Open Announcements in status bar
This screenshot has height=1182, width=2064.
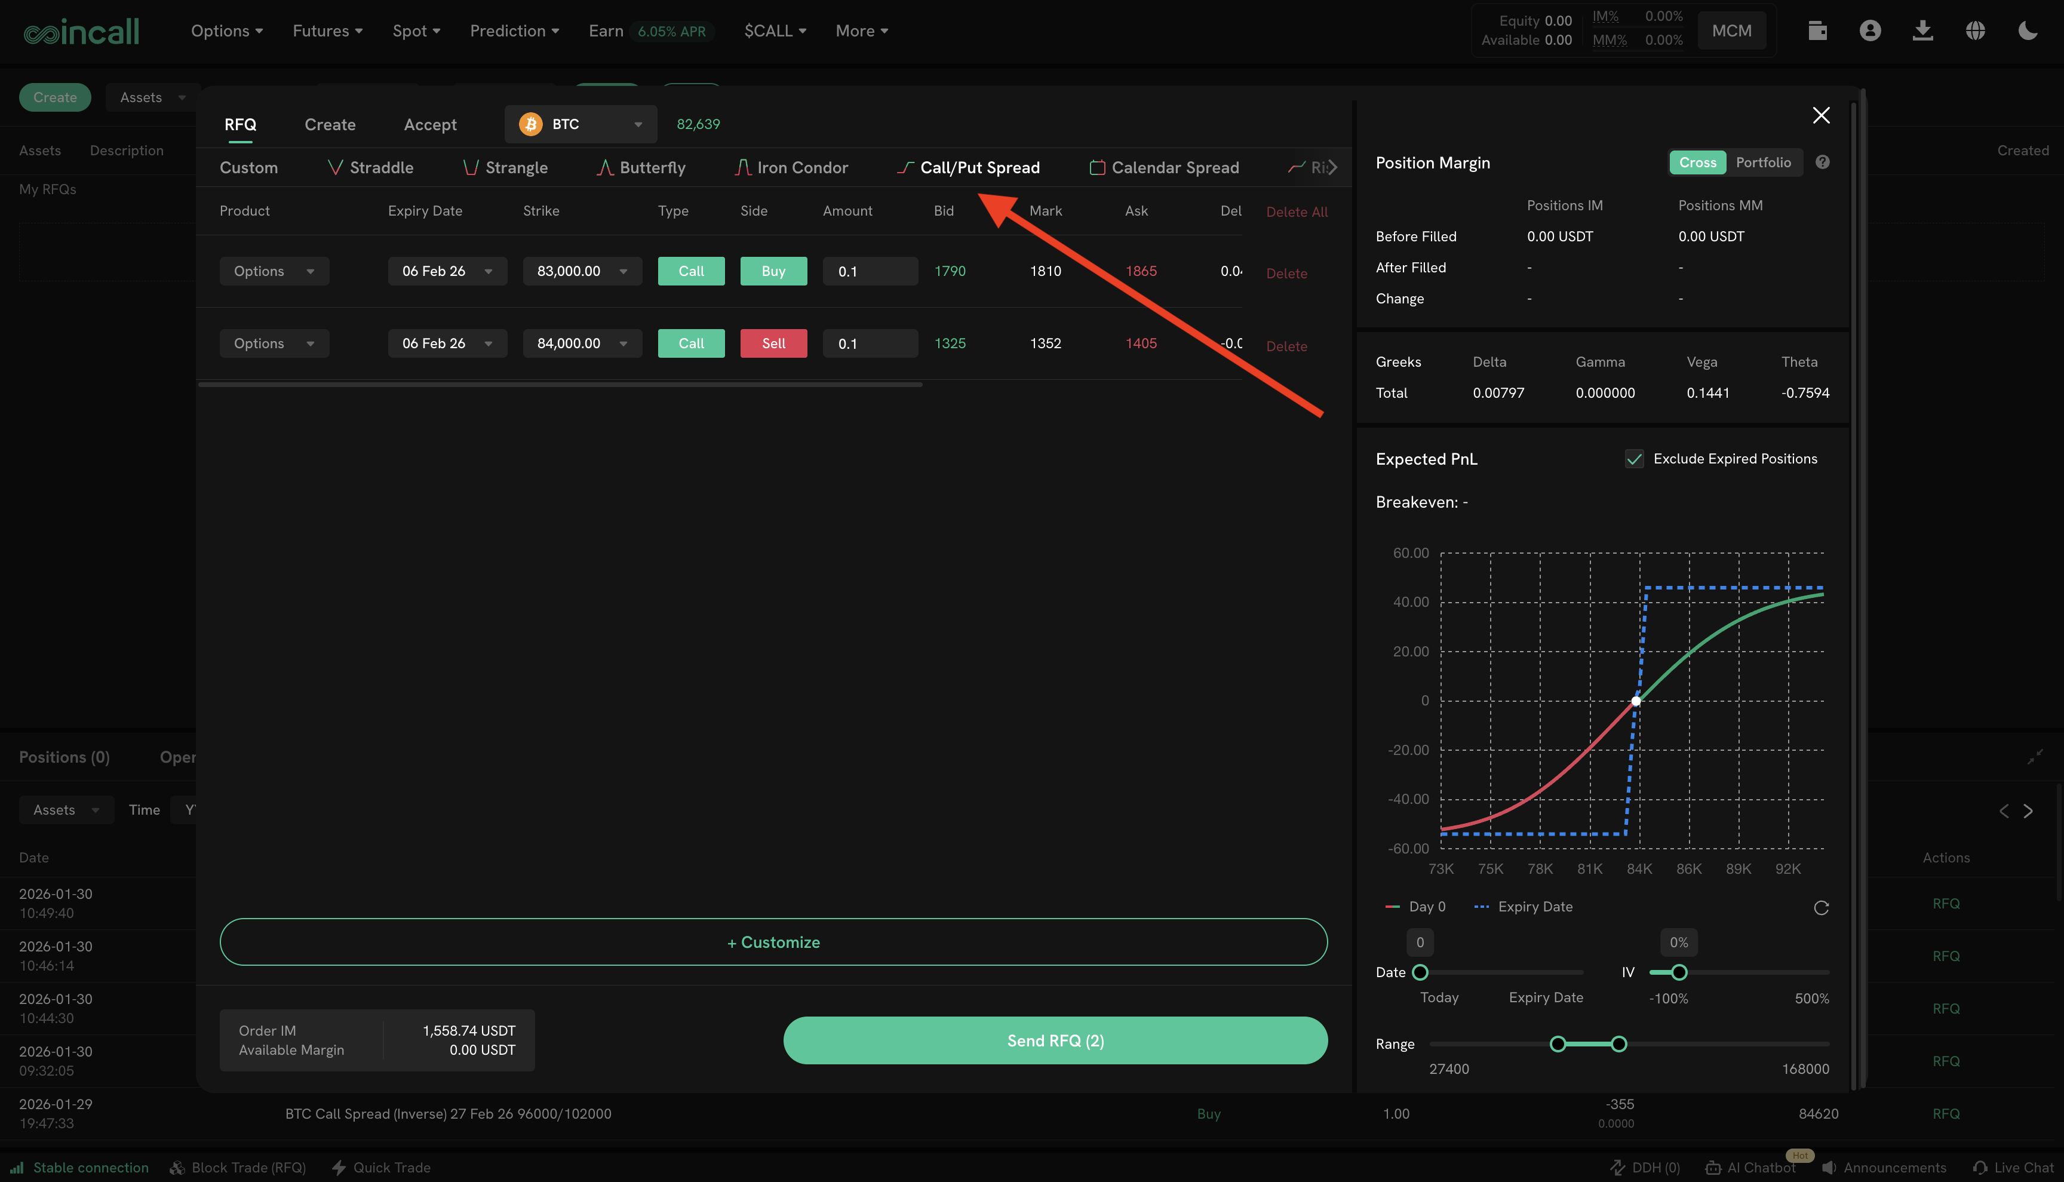pyautogui.click(x=1884, y=1168)
